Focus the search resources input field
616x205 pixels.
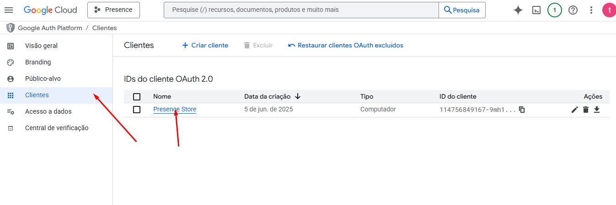click(x=301, y=10)
